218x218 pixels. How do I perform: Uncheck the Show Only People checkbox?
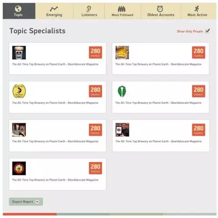point(208,31)
